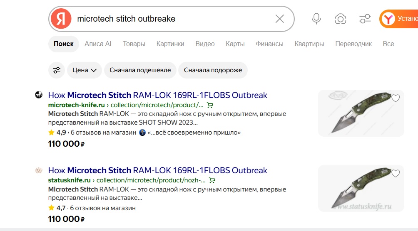Image resolution: width=418 pixels, height=231 pixels.
Task: Clear the search query with X
Action: click(280, 19)
